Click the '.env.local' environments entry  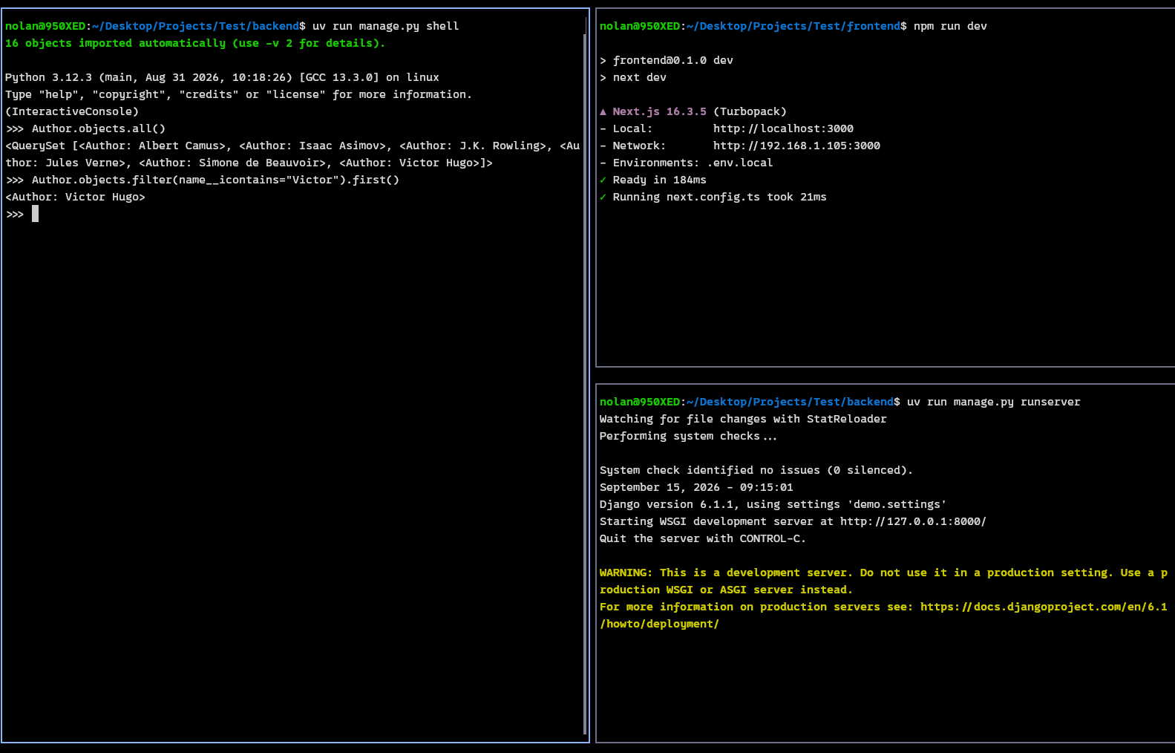click(740, 163)
